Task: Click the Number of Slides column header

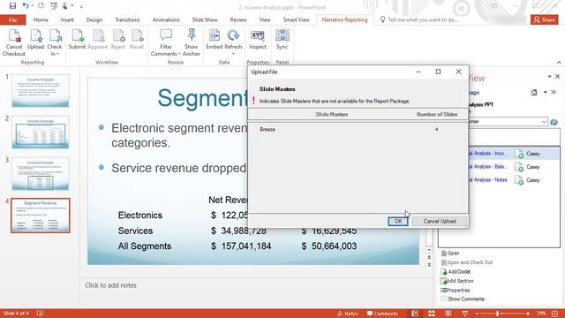Action: pyautogui.click(x=437, y=114)
